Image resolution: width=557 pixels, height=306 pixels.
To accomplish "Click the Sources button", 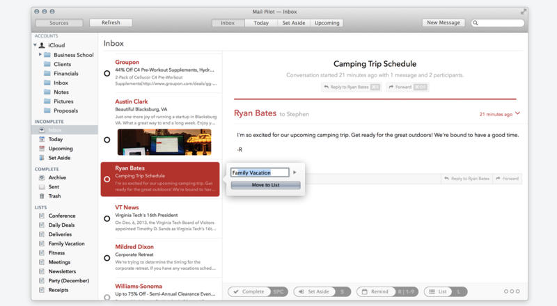I will click(x=59, y=23).
